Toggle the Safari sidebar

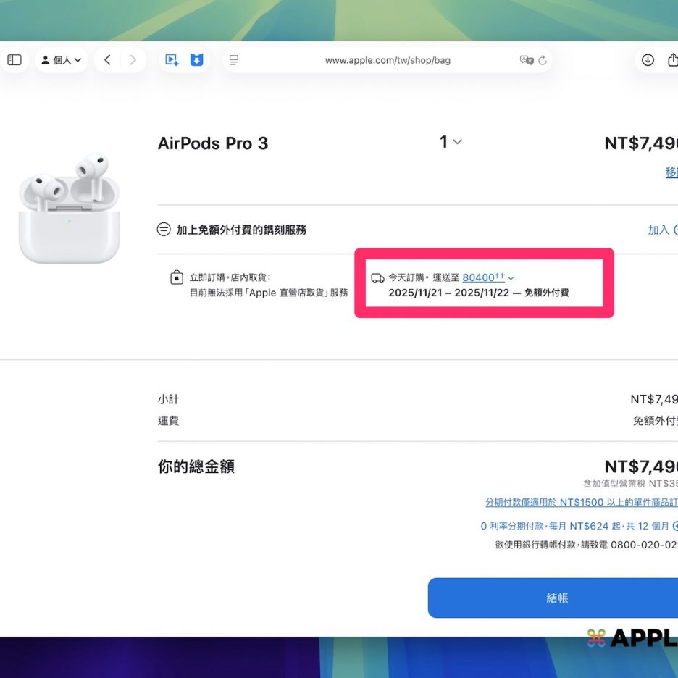[x=14, y=60]
